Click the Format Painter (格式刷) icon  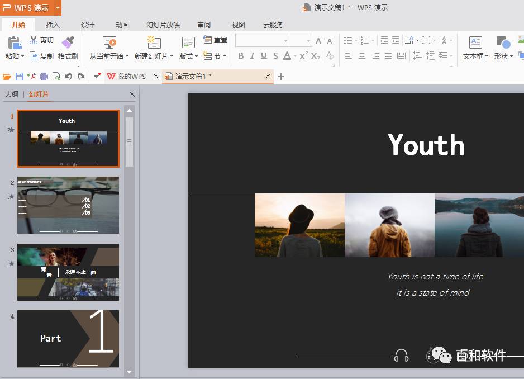coord(68,42)
